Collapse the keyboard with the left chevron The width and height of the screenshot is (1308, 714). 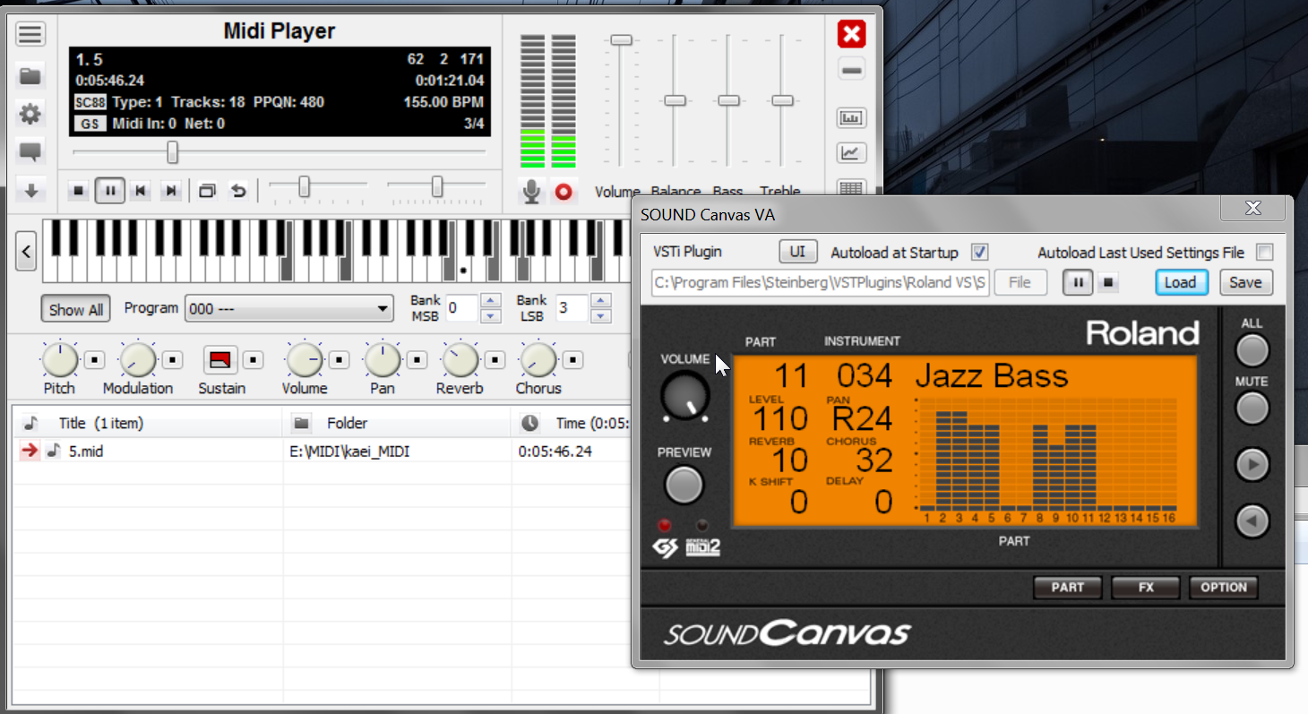coord(26,252)
